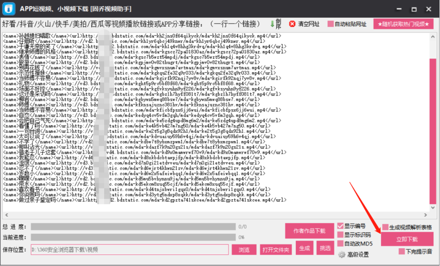Click the app logo icon in title bar
Viewport: 440px width, 266px height.
click(x=9, y=9)
